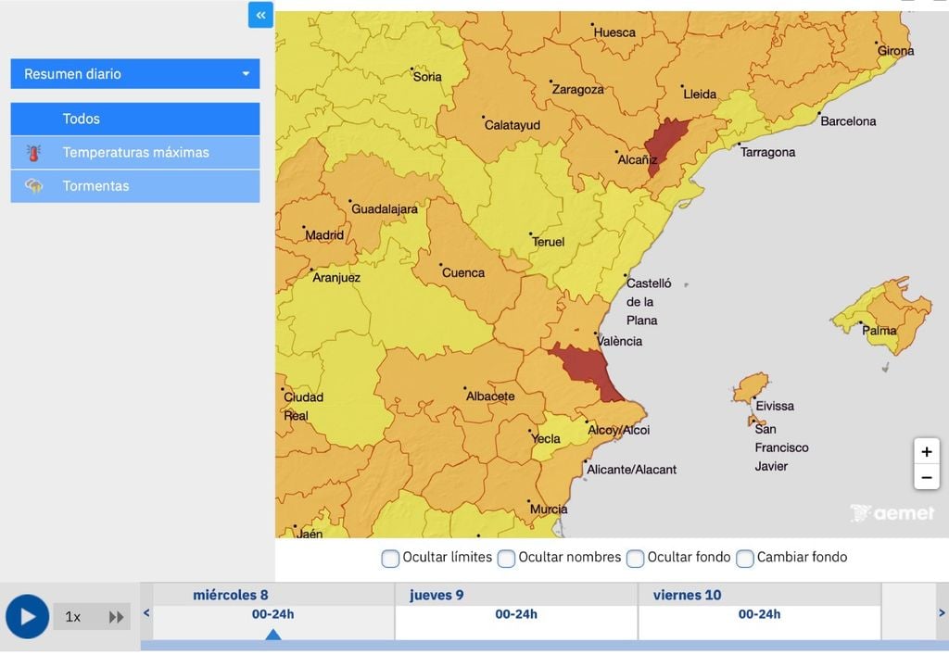
Task: Click the Calatayud label on the map
Action: [512, 125]
